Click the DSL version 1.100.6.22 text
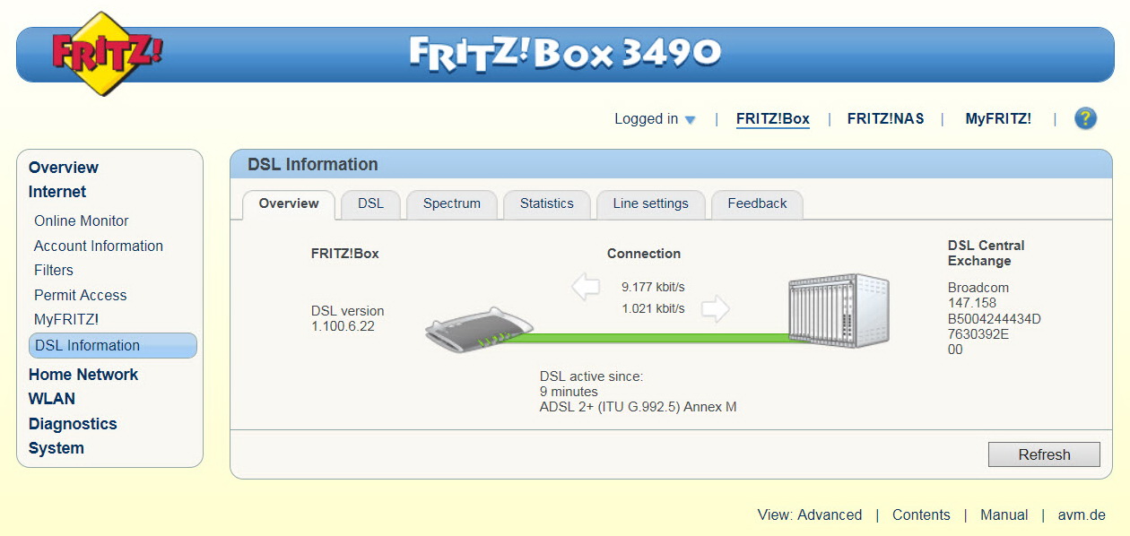Image resolution: width=1130 pixels, height=536 pixels. click(x=347, y=318)
